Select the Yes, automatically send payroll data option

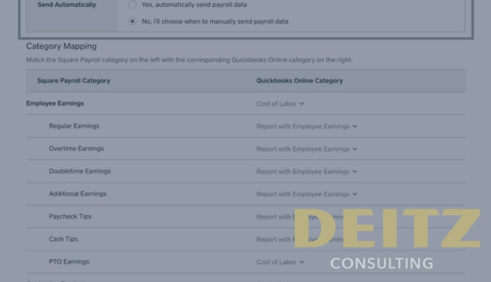tap(132, 5)
